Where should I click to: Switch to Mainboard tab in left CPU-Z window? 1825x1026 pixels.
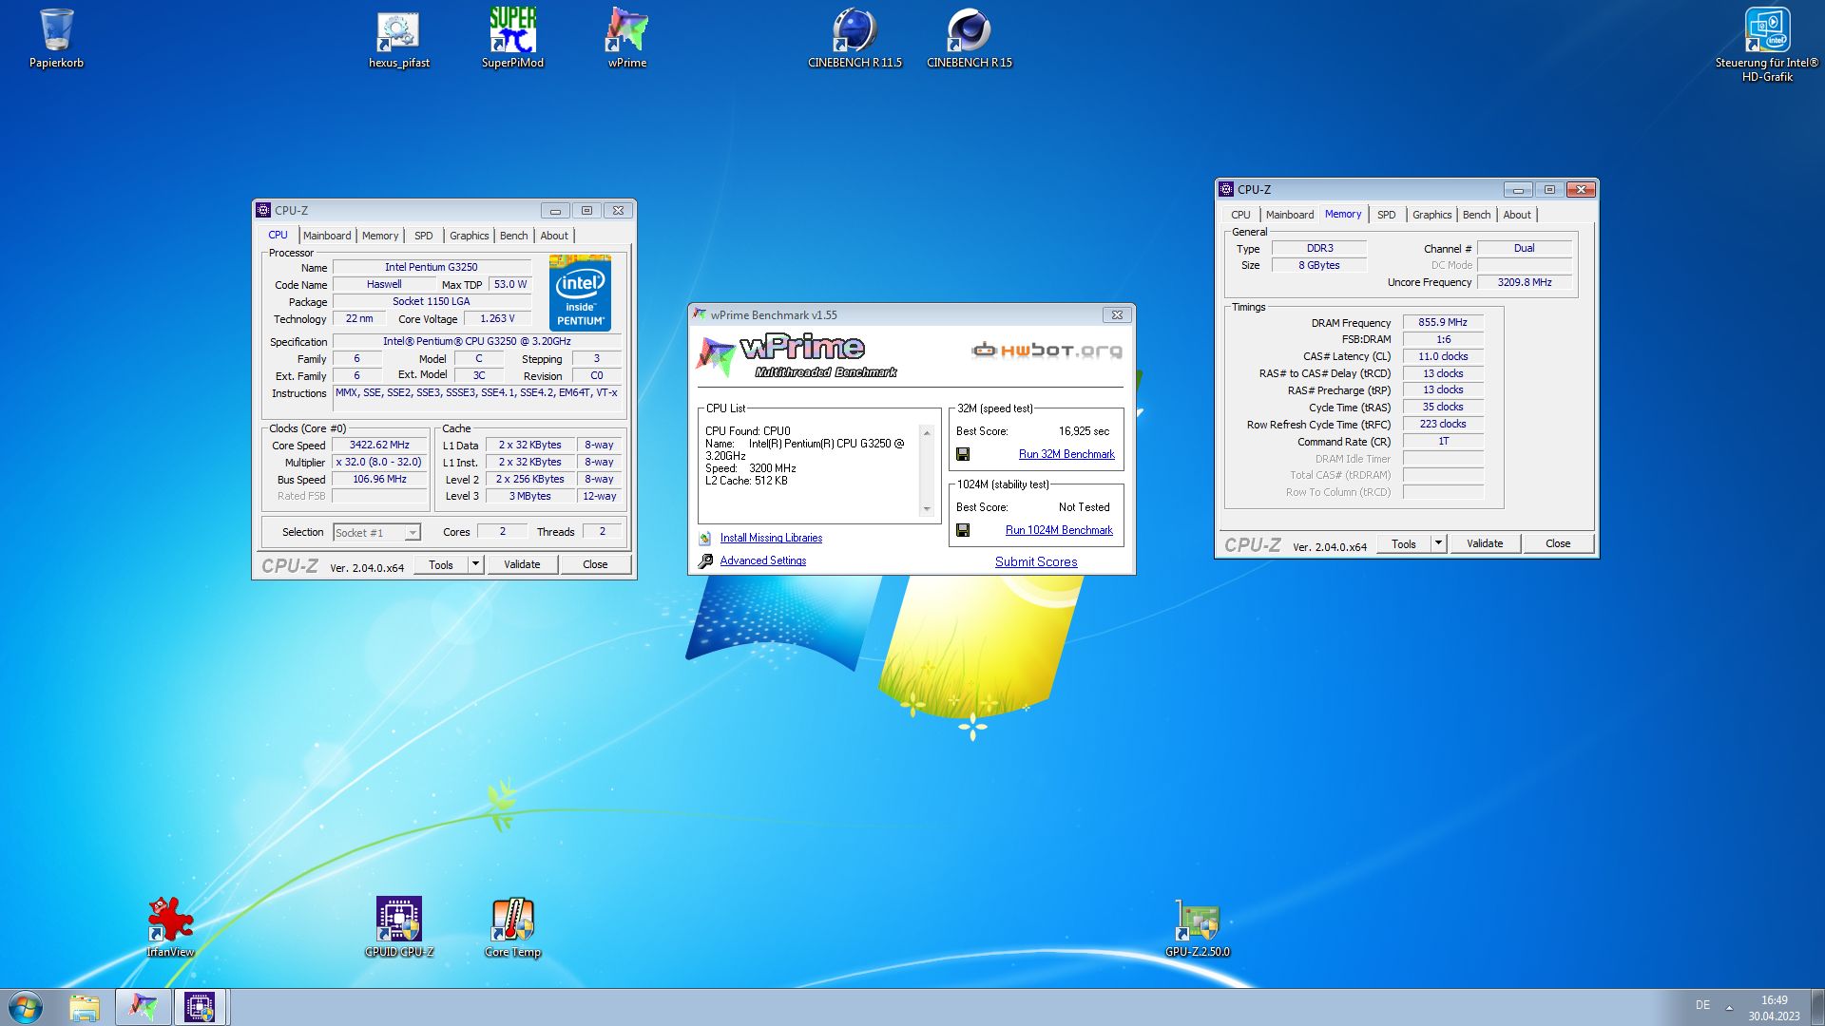327,236
